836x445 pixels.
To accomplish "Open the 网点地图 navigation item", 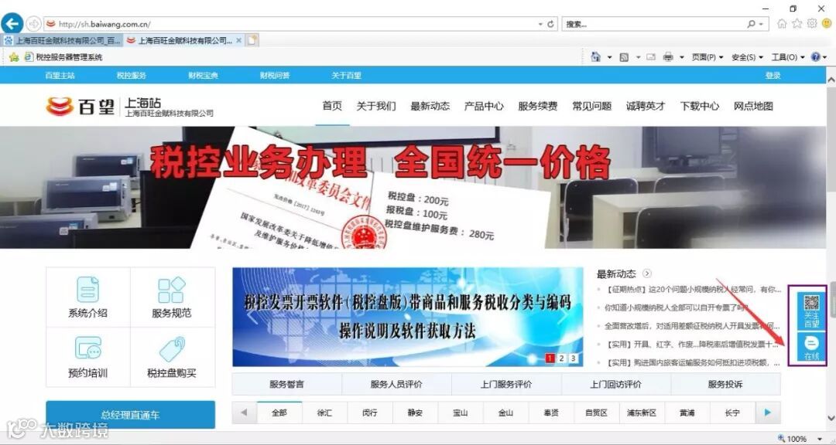I will coord(753,106).
